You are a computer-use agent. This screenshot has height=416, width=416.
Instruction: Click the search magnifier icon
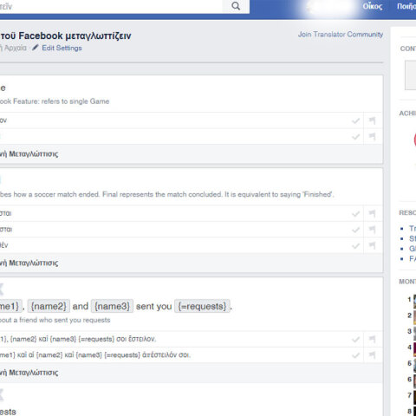(x=236, y=6)
